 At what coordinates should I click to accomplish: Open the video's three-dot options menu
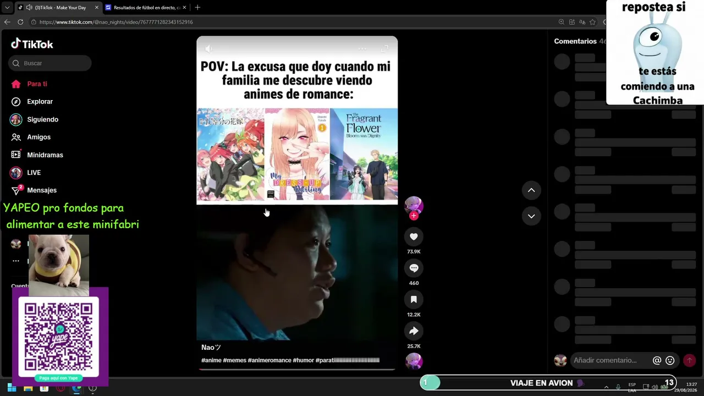point(362,49)
